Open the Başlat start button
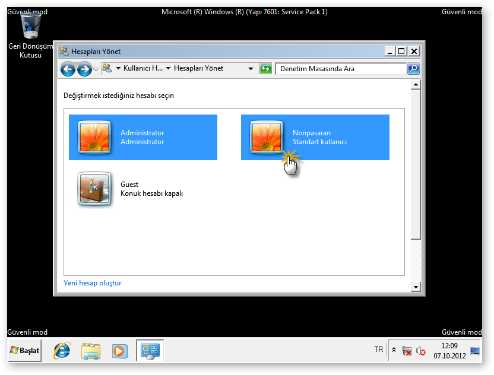Viewport: 494px width, 375px height. [25, 351]
